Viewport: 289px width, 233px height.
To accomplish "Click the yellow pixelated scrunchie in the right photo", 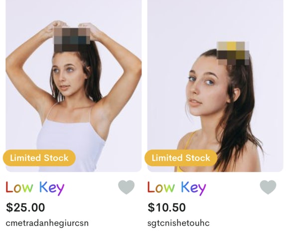I will pos(233,53).
